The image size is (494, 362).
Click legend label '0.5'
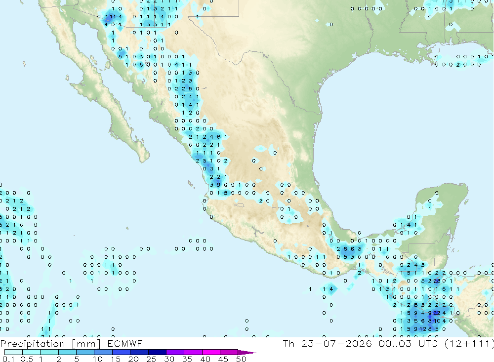pos(27,359)
